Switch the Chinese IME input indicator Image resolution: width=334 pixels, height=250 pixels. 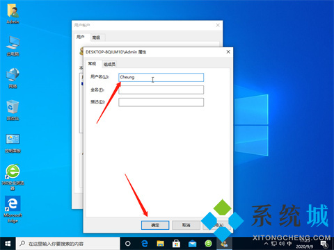point(289,244)
